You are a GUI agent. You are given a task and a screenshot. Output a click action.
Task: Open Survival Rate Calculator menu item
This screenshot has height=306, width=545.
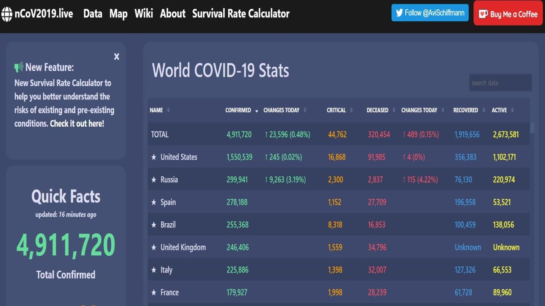[241, 14]
